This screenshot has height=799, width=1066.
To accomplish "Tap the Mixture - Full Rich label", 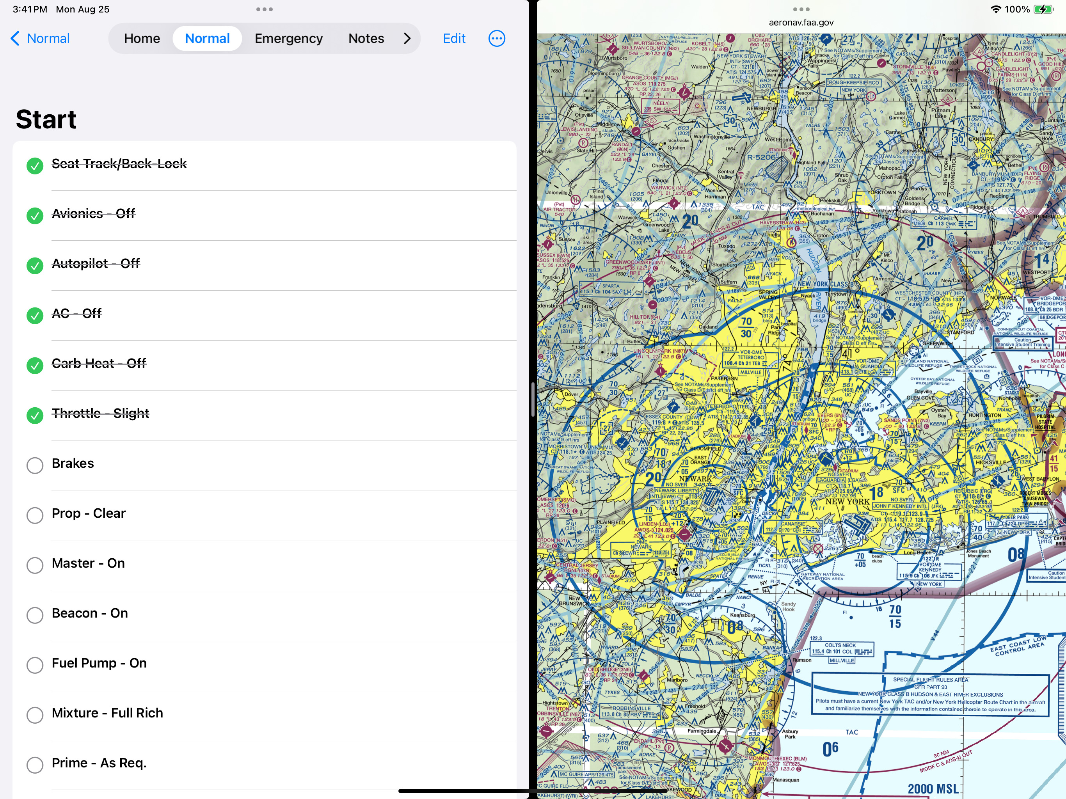I will [107, 713].
